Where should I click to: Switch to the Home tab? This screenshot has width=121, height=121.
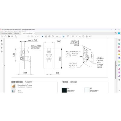7,33
